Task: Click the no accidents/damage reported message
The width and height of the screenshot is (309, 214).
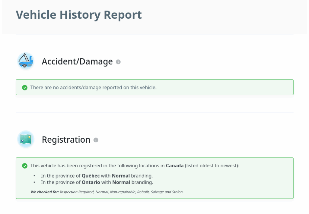Action: (93, 88)
